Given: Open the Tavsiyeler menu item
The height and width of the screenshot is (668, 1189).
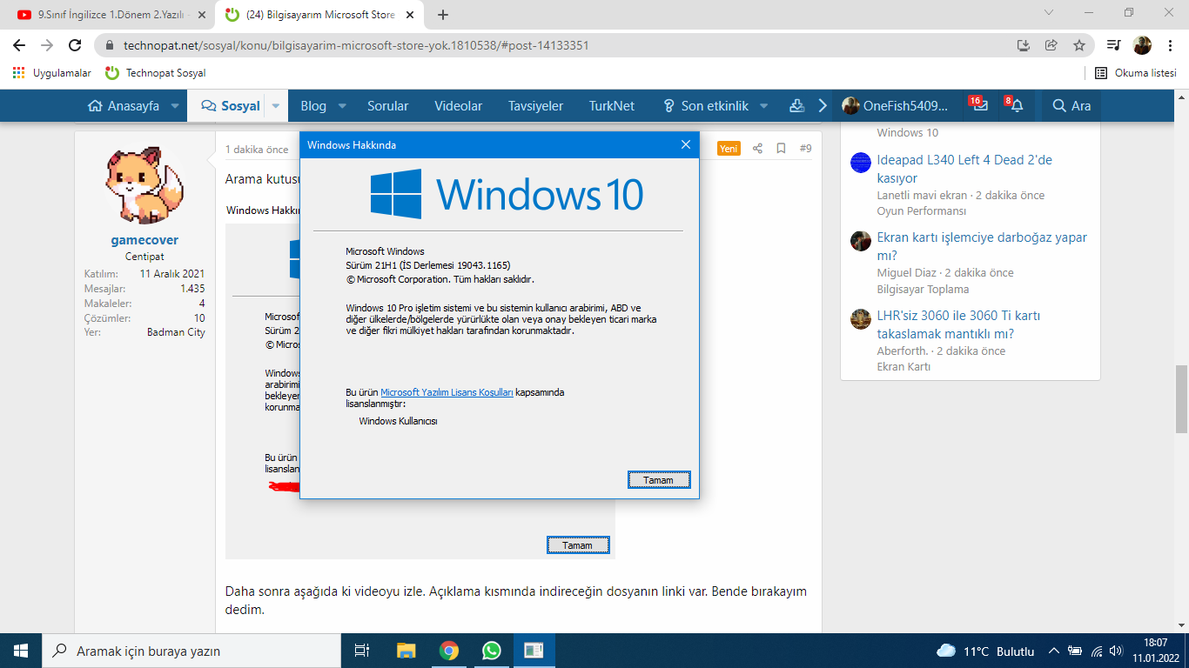Looking at the screenshot, I should [535, 106].
